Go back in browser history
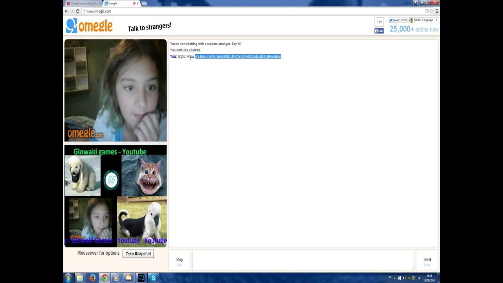 tap(66, 11)
